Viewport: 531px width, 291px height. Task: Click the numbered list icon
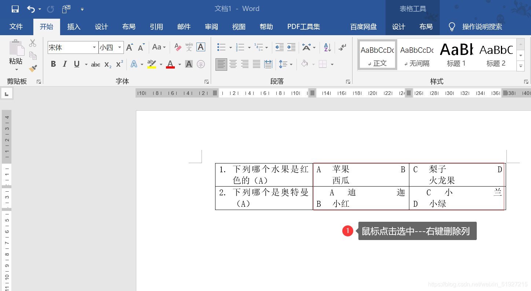[240, 47]
